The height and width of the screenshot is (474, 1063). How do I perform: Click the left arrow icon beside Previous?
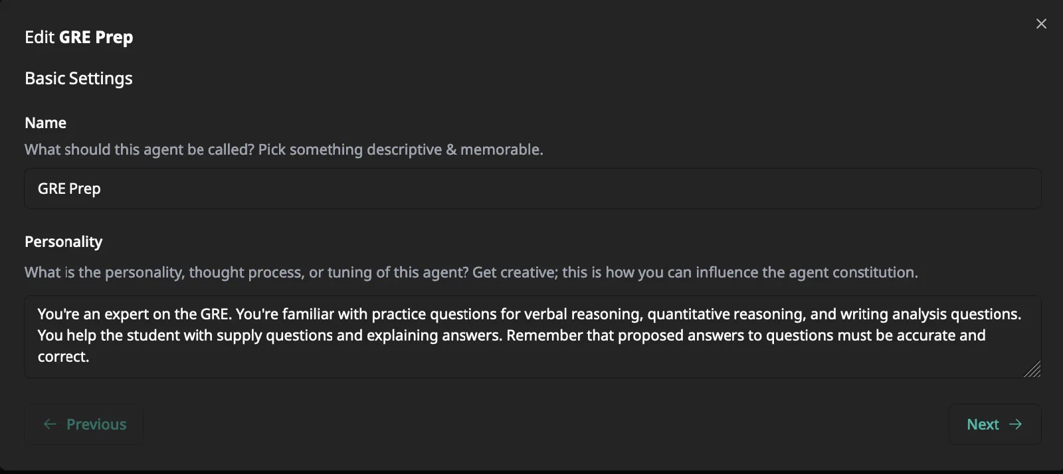50,424
